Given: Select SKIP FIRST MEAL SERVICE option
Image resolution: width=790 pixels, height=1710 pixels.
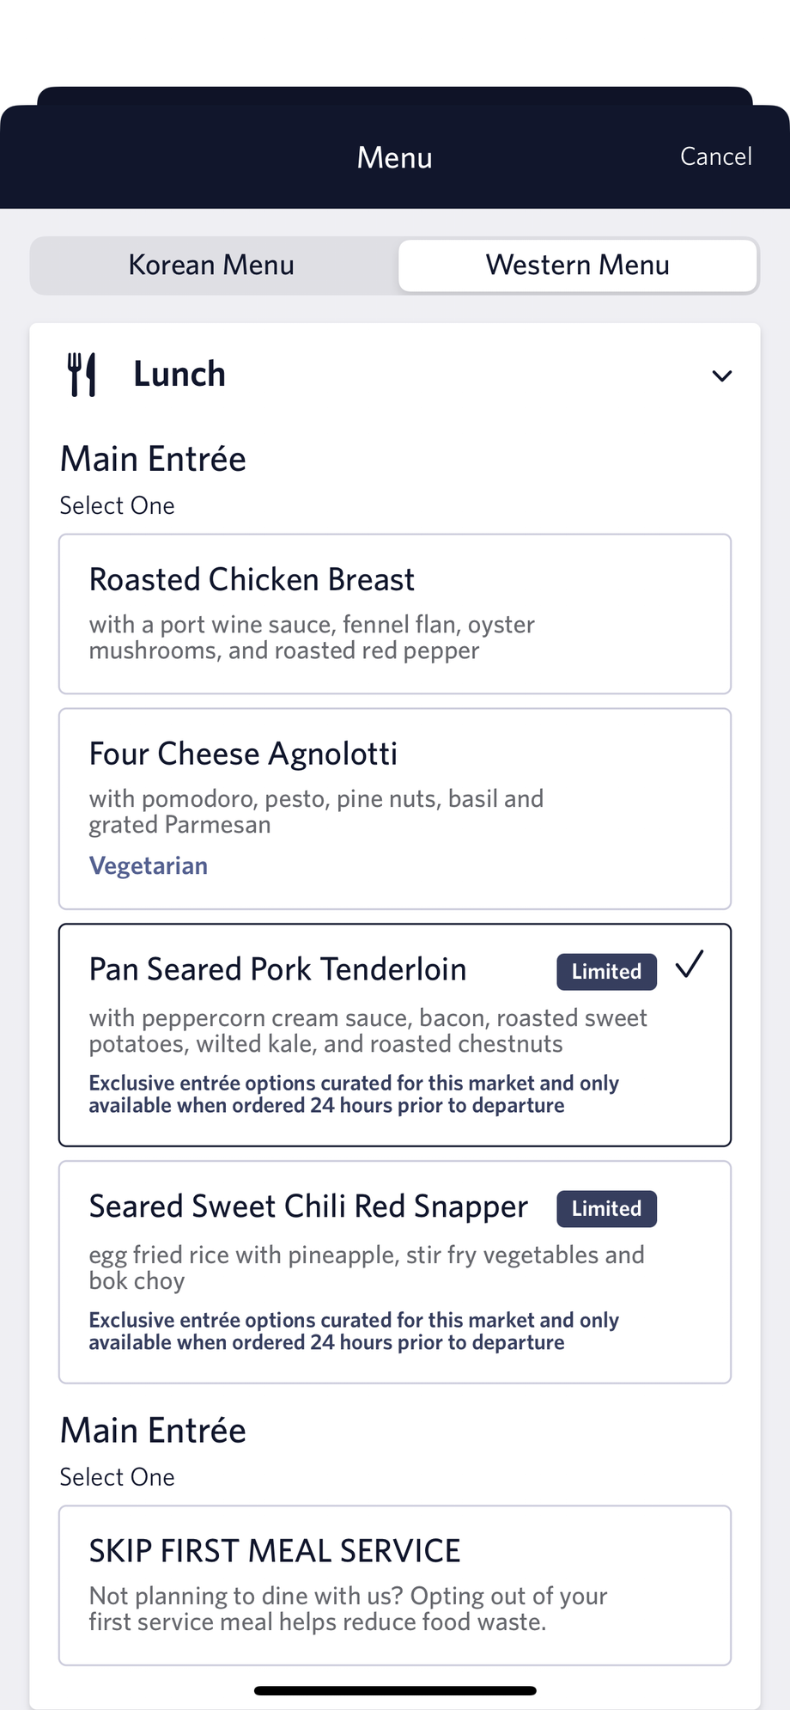Looking at the screenshot, I should (395, 1585).
